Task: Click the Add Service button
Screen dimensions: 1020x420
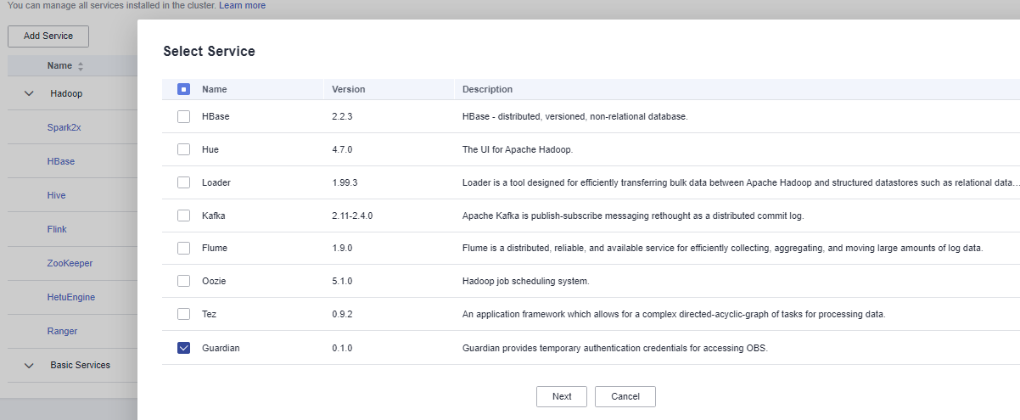Action: (48, 36)
